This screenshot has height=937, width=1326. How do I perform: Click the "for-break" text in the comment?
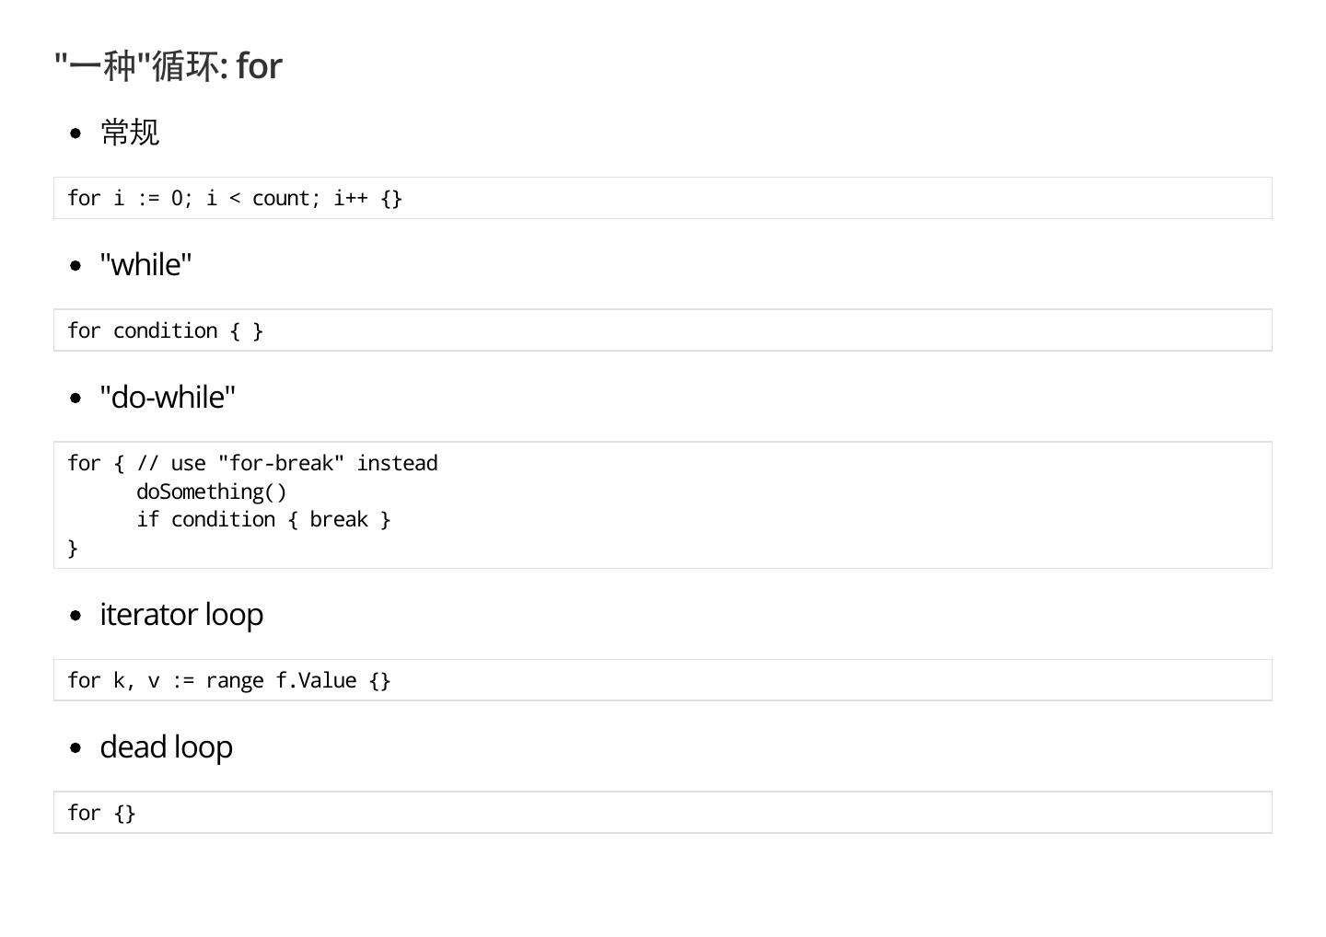pos(281,464)
